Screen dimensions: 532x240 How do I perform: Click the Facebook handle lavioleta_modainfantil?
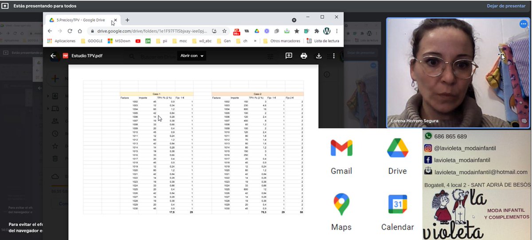[462, 160]
